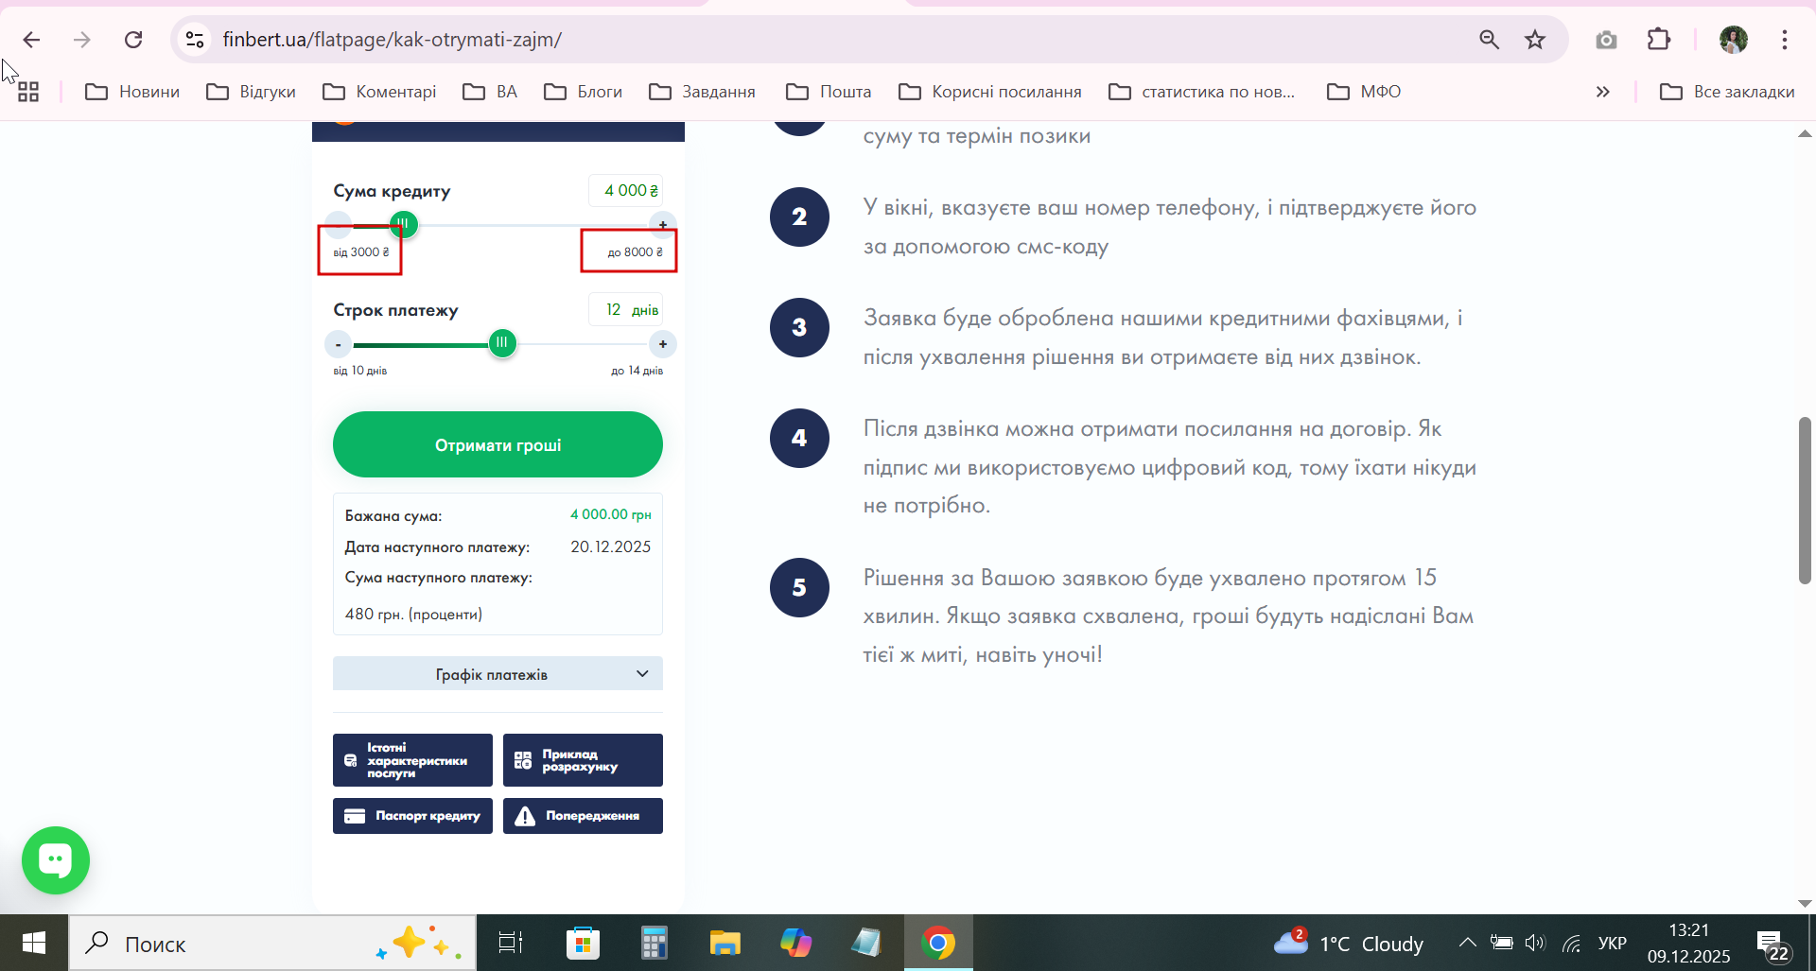Click the browser forward arrow
This screenshot has height=971, width=1816.
(82, 40)
